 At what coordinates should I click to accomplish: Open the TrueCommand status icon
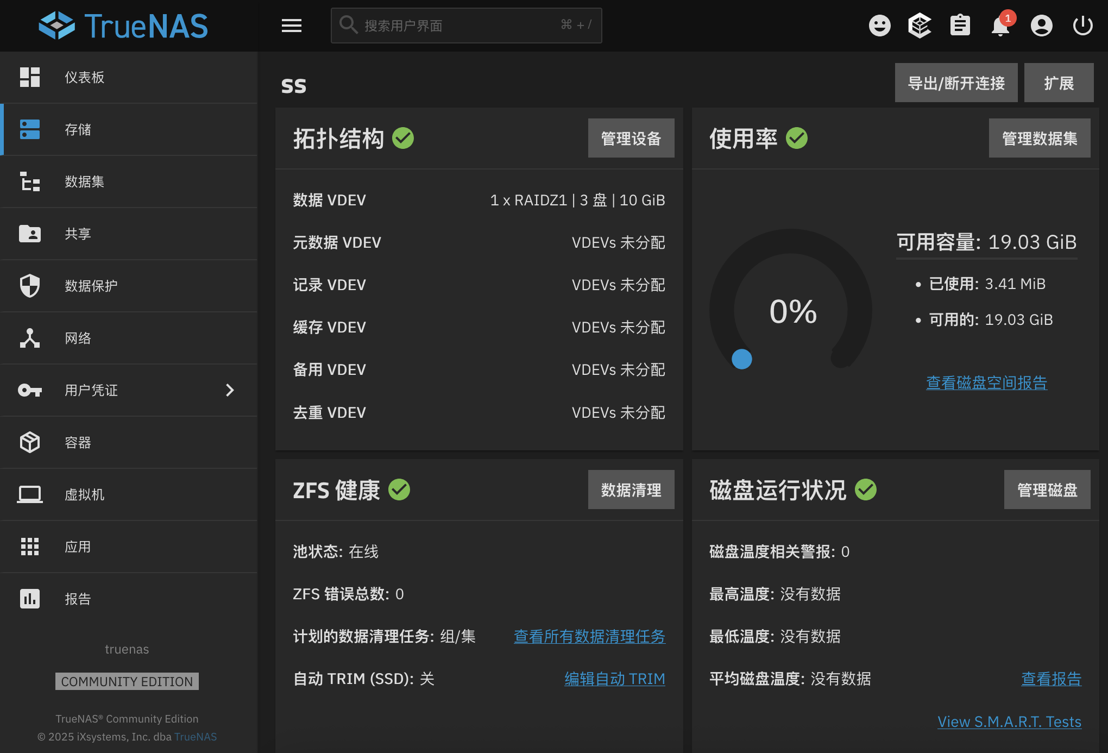coord(920,26)
